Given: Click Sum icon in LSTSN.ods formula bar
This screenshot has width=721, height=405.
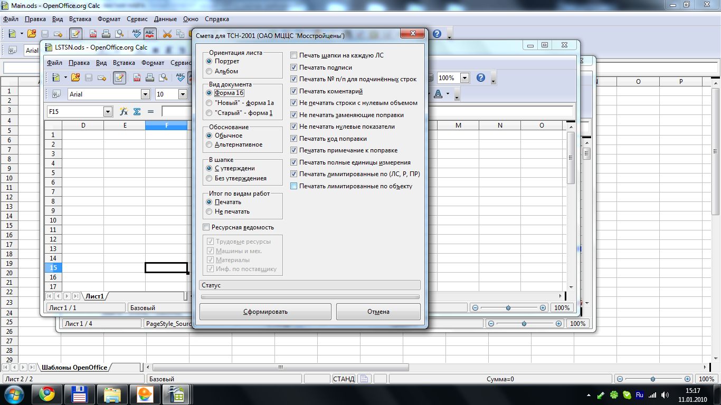Looking at the screenshot, I should (137, 111).
